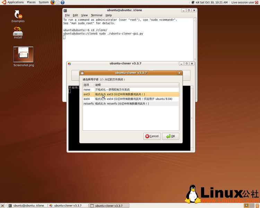260x208 pixels.
Task: Click the red power icon beside Live session user
Action: pyautogui.click(x=257, y=2)
